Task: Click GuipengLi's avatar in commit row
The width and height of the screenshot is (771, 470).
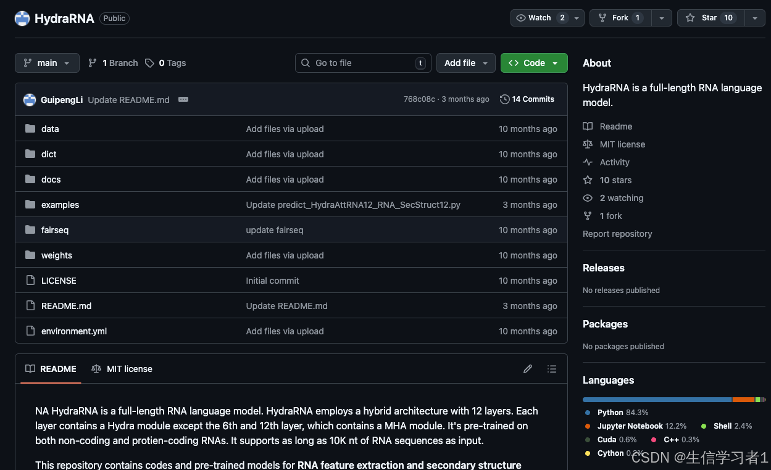Action: pyautogui.click(x=30, y=99)
